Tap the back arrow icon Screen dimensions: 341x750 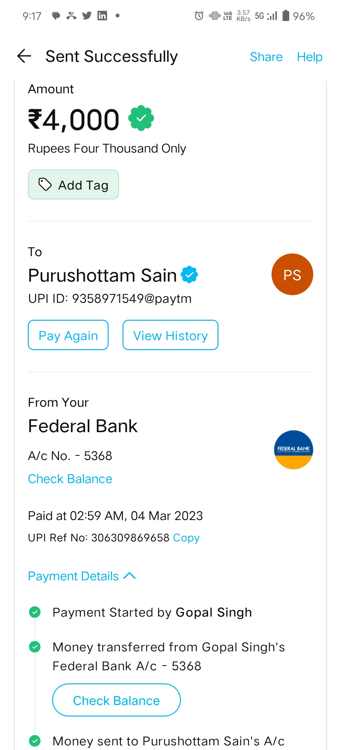[24, 57]
